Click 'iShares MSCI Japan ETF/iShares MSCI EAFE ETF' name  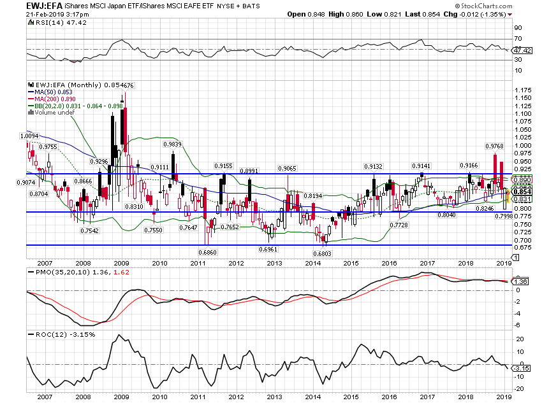[x=139, y=6]
